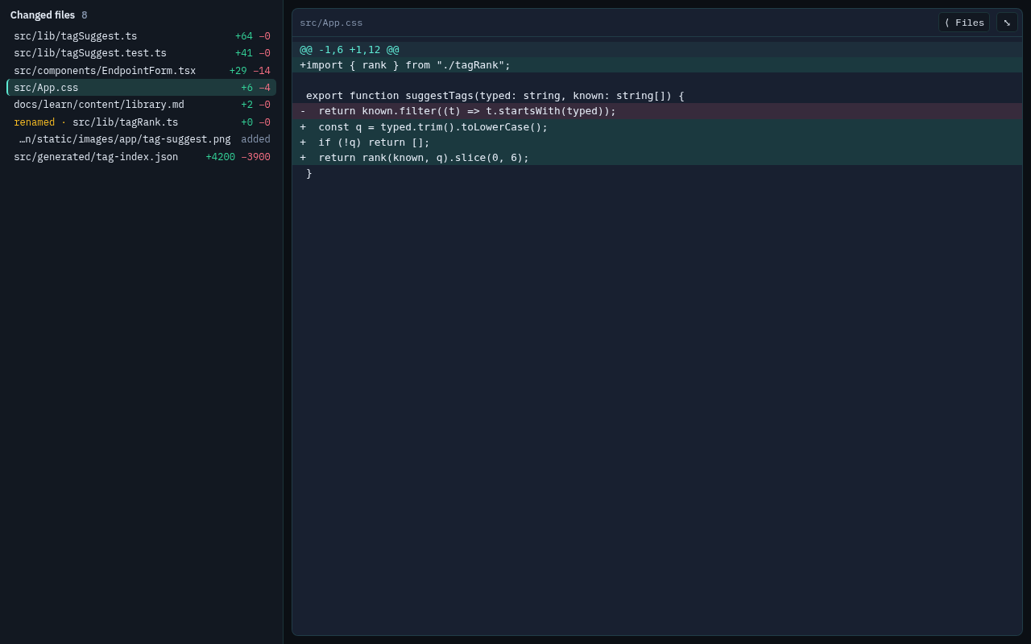Click the removed "return known.filter" line
The height and width of the screenshot is (644, 1031).
click(657, 111)
